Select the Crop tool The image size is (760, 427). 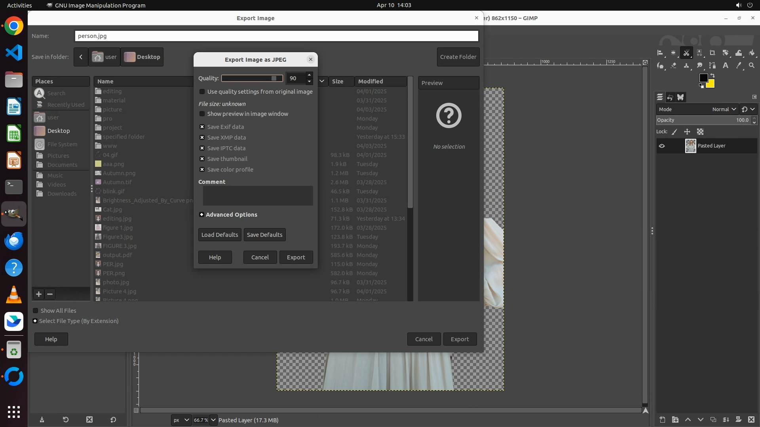pos(712,53)
